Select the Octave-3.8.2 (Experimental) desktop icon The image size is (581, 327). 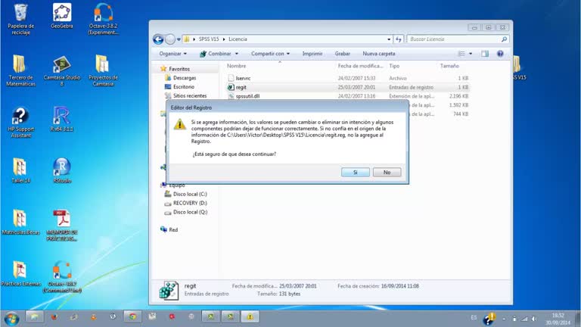click(x=103, y=19)
